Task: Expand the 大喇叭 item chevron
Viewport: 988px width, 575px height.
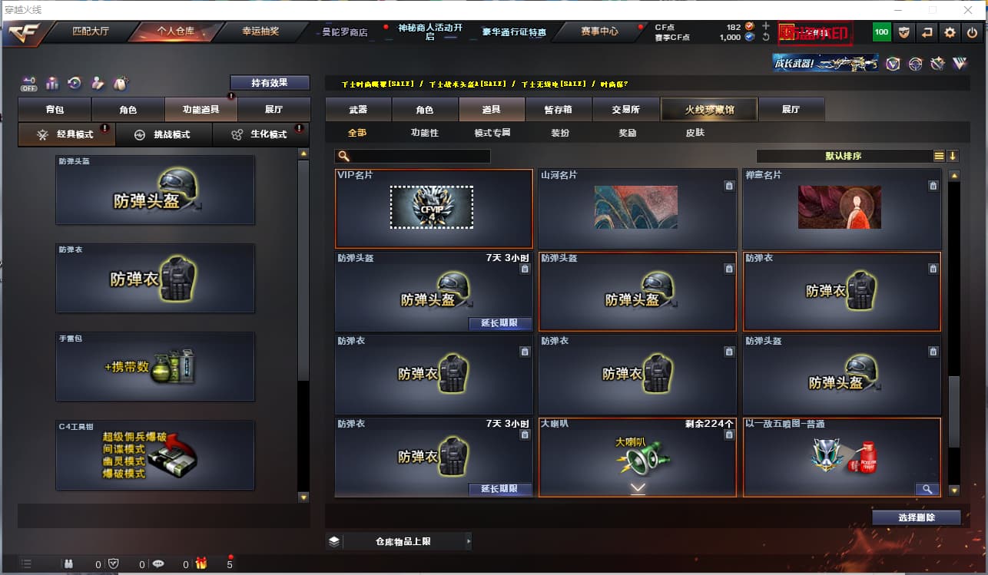Action: click(638, 488)
